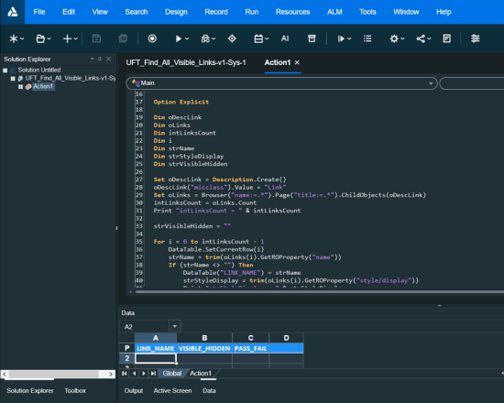
Task: Select the VISIBLE_HIDDEN column header cell
Action: [204, 348]
